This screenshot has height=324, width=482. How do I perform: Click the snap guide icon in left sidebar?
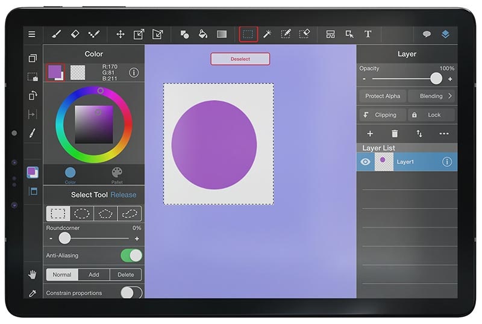(x=33, y=114)
